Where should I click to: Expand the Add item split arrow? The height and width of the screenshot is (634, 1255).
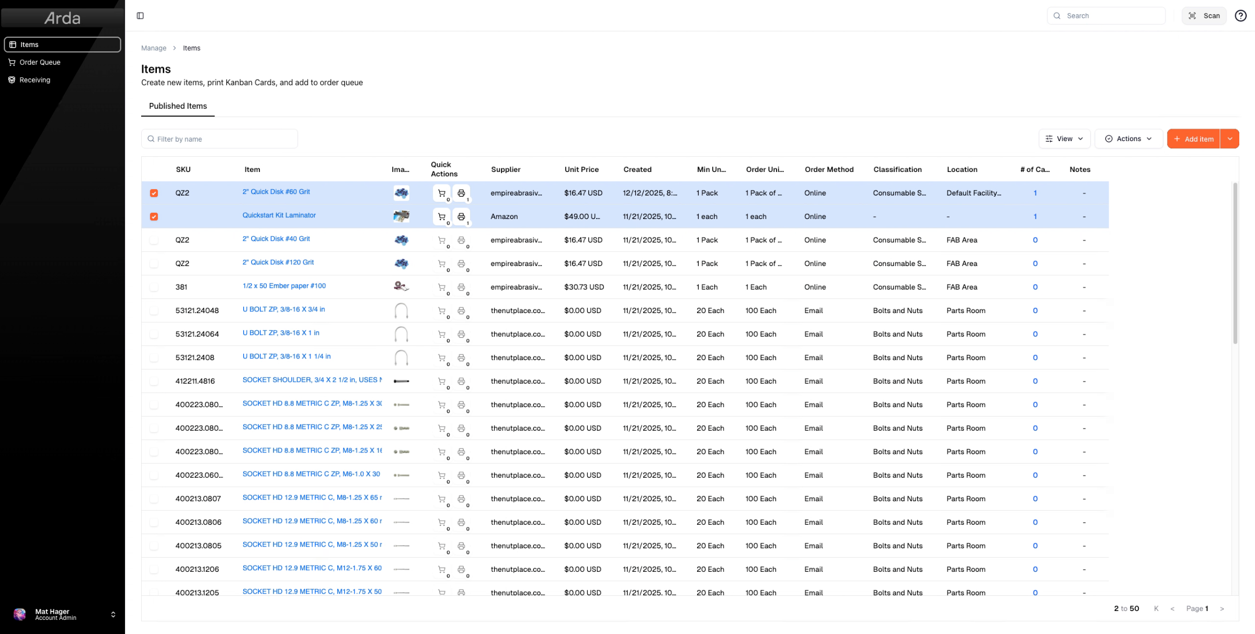point(1230,139)
